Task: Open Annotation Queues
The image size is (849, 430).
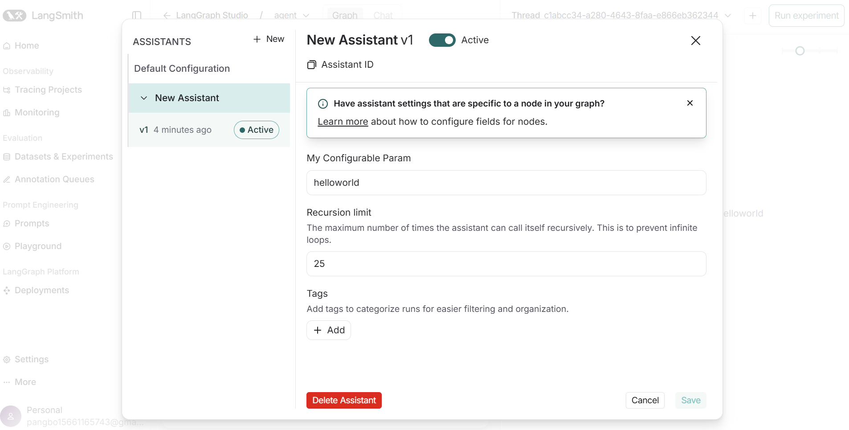Action: tap(54, 179)
